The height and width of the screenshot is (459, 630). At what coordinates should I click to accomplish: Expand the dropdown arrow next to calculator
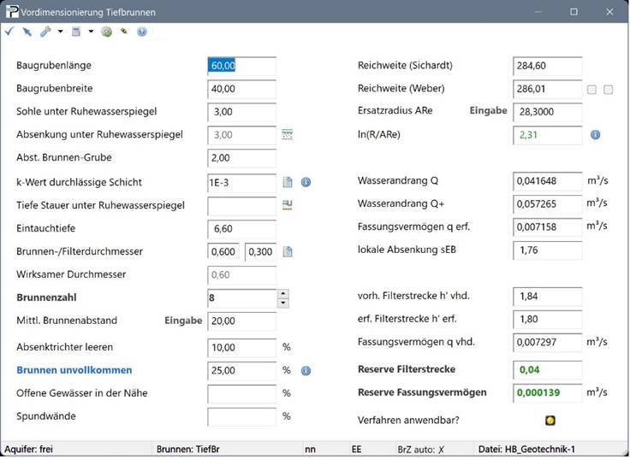pyautogui.click(x=91, y=32)
